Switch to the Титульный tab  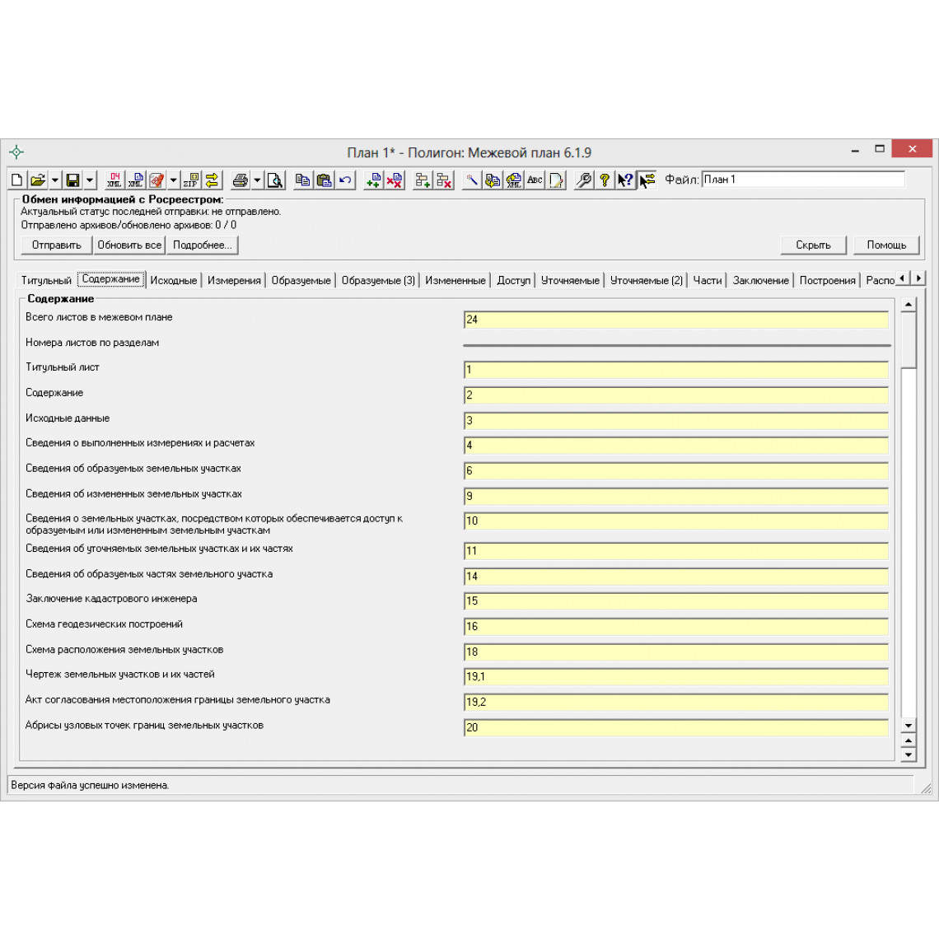click(46, 280)
